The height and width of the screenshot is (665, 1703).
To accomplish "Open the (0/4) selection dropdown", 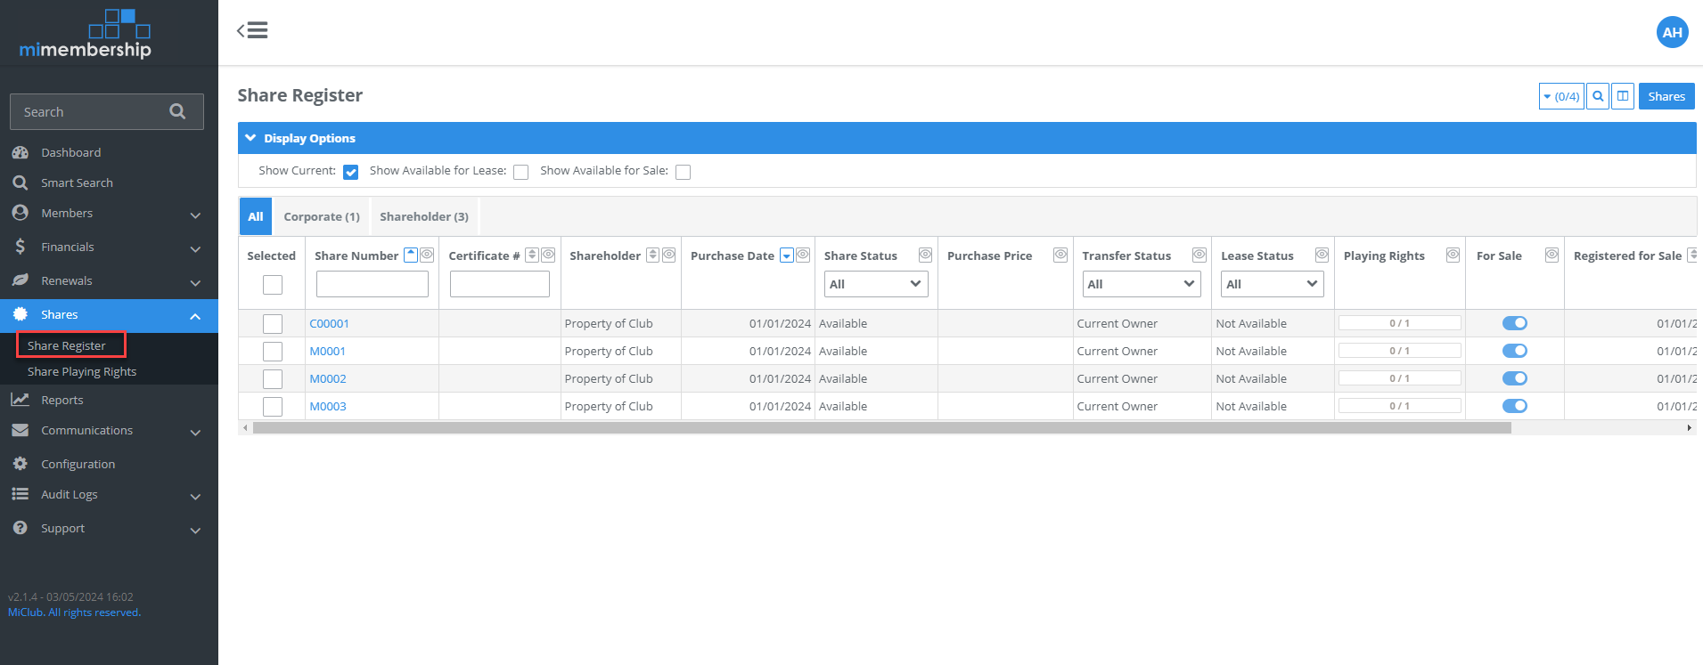I will tap(1561, 96).
